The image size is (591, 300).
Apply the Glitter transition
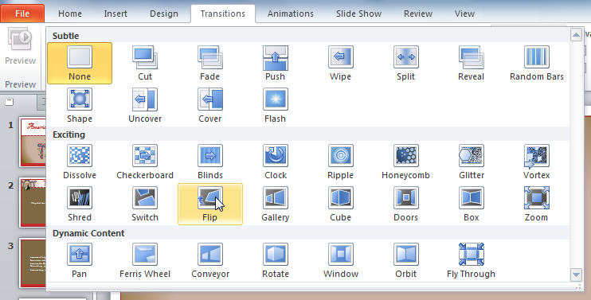point(472,162)
